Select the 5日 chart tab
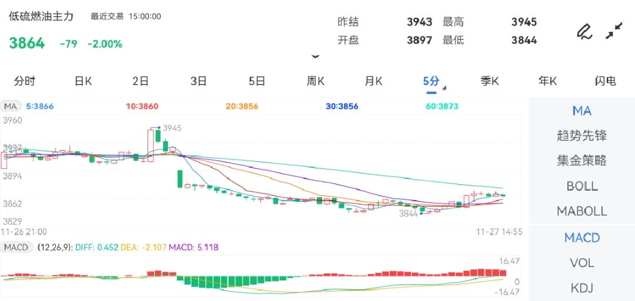635x301 pixels. coord(257,81)
